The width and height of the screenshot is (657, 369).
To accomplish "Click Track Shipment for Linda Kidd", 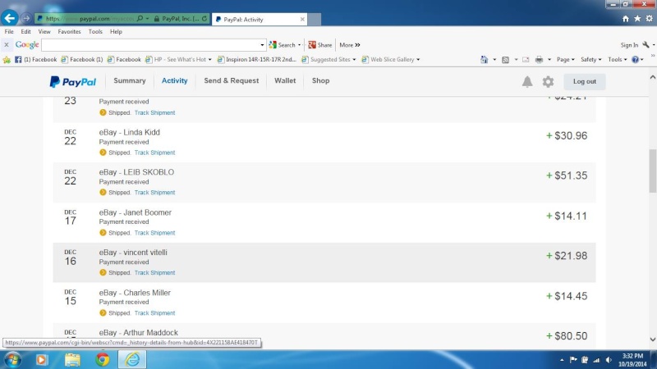I will pyautogui.click(x=154, y=153).
